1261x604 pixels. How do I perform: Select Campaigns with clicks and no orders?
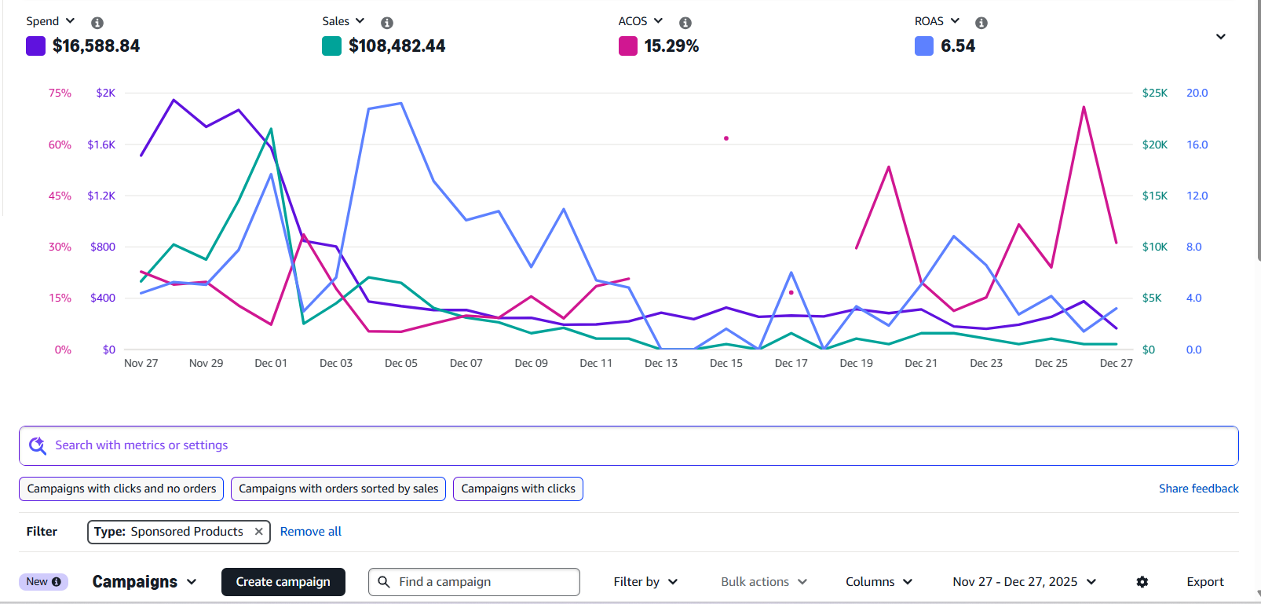pos(122,489)
